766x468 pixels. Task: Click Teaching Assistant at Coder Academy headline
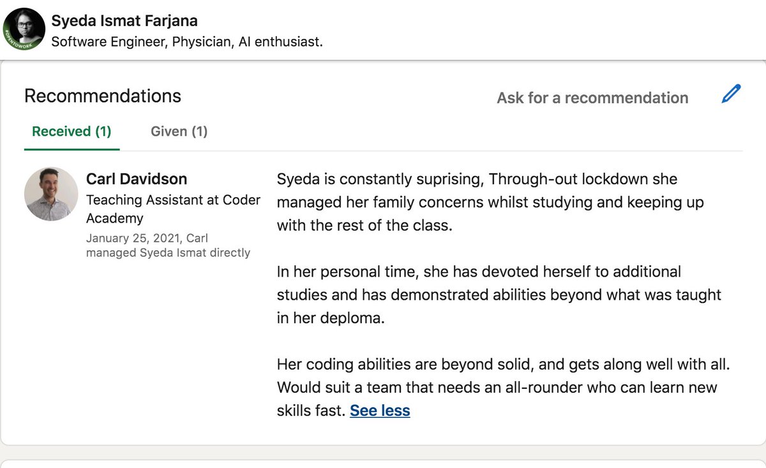tap(173, 208)
